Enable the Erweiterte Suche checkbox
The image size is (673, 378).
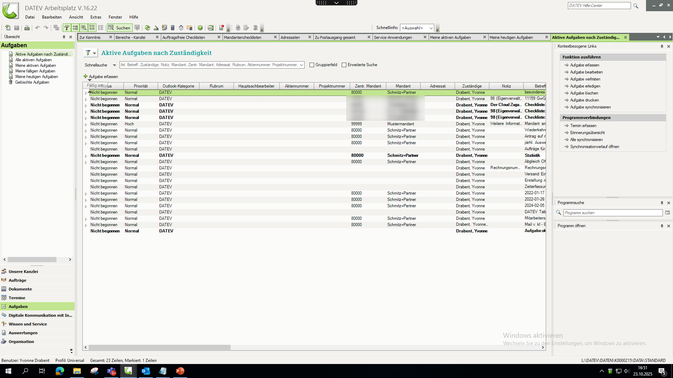coord(344,65)
